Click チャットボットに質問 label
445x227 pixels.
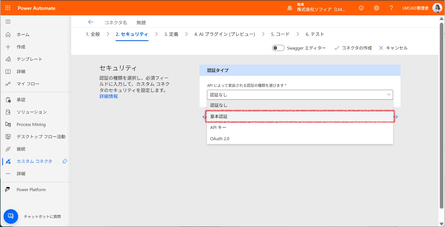tap(42, 217)
